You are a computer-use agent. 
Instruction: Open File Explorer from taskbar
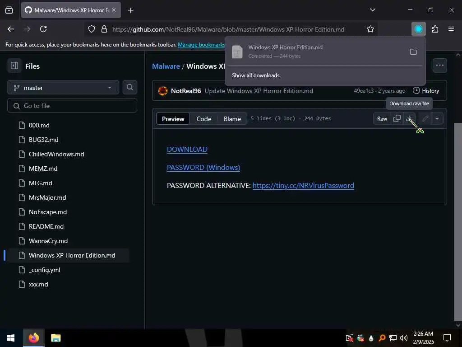(x=55, y=338)
